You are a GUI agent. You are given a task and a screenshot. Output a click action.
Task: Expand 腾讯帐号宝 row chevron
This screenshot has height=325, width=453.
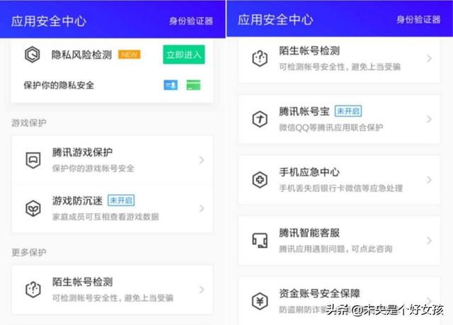click(x=429, y=119)
